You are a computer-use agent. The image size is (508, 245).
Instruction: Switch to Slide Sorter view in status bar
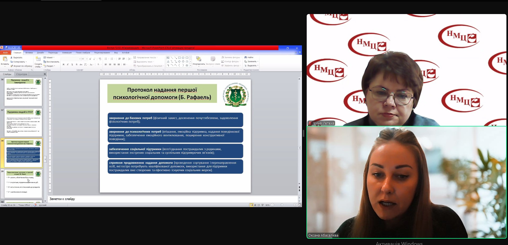(255, 205)
